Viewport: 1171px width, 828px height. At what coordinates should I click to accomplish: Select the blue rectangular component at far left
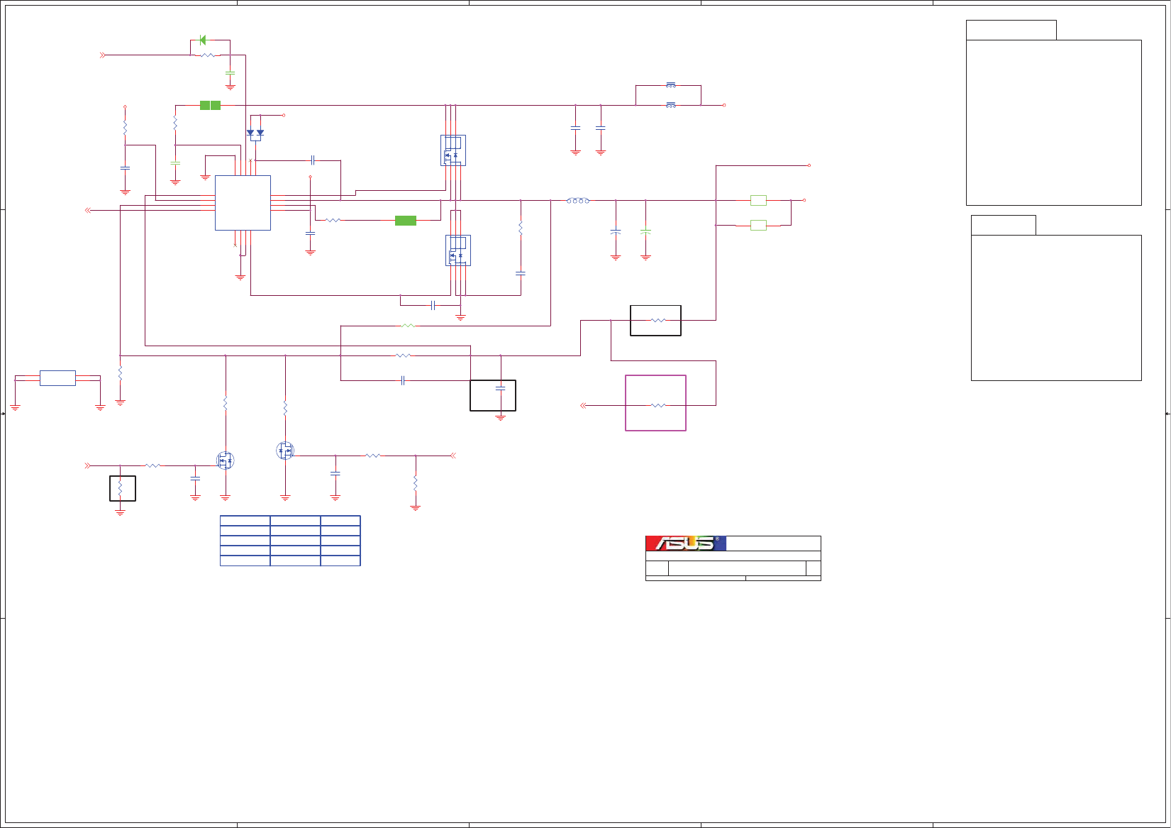coord(57,378)
